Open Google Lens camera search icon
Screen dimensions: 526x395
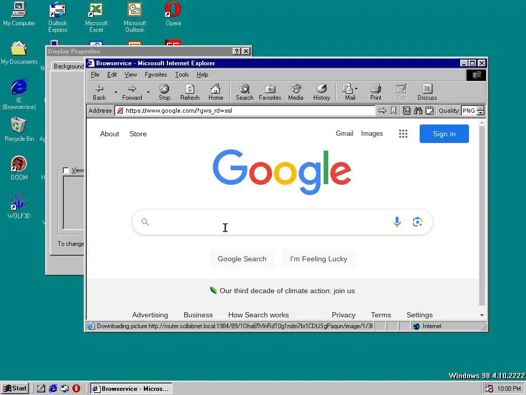tap(417, 222)
